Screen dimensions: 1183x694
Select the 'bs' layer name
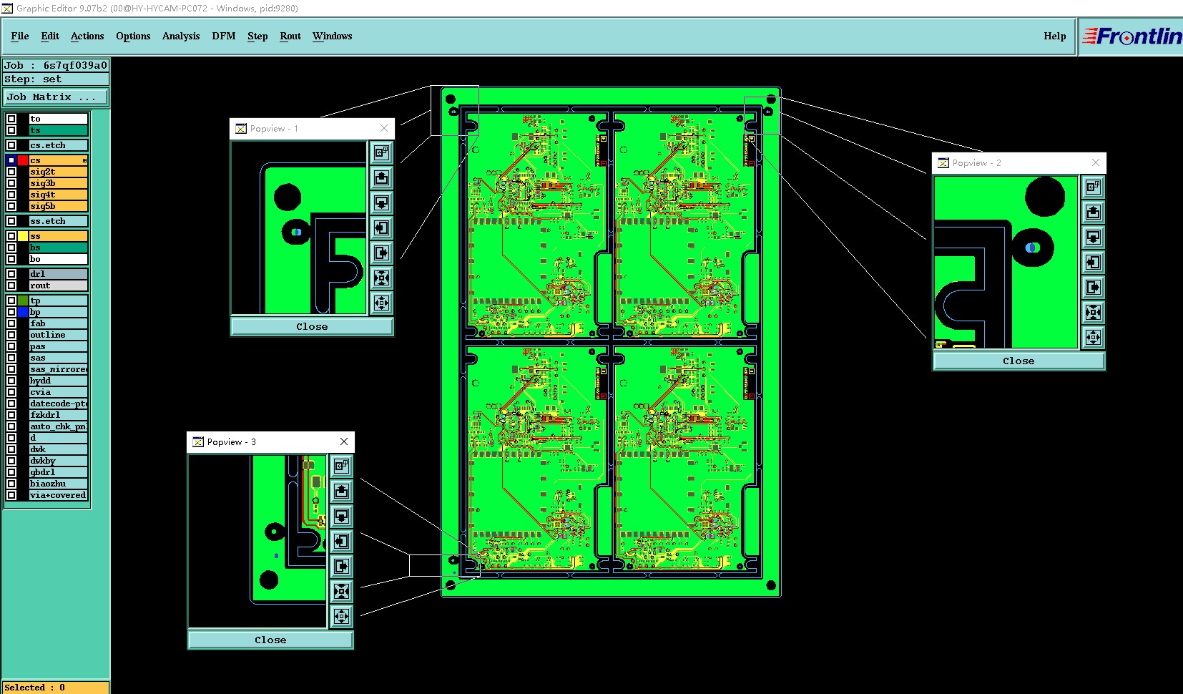click(x=58, y=248)
